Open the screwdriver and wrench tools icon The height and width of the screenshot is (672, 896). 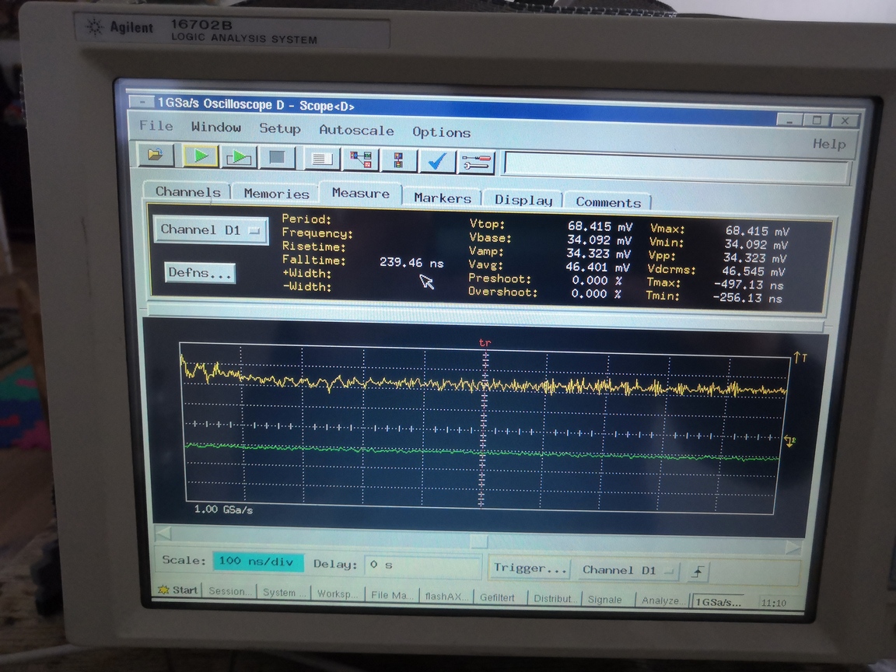point(476,163)
